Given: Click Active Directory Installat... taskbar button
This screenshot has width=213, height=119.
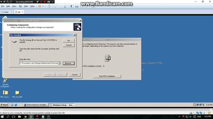Looking at the screenshot, I should [x=36, y=105].
